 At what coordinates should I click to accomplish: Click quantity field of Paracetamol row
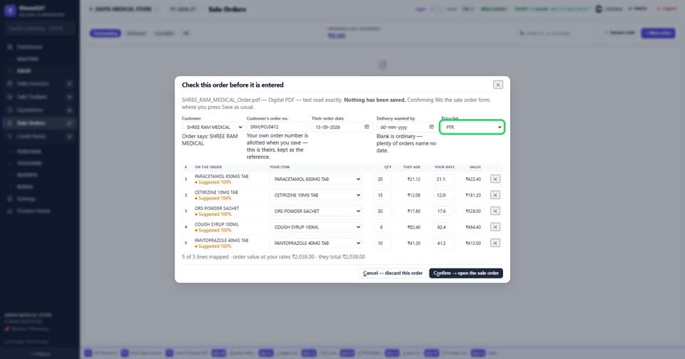[382, 179]
